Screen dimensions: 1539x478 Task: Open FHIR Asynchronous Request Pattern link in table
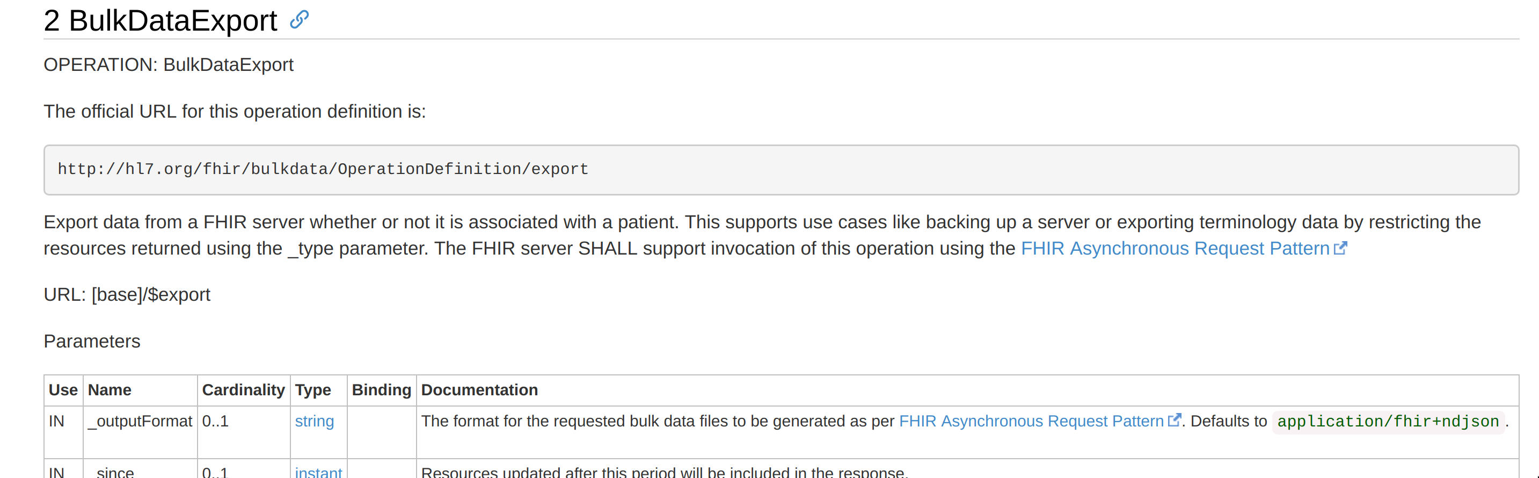tap(1031, 421)
